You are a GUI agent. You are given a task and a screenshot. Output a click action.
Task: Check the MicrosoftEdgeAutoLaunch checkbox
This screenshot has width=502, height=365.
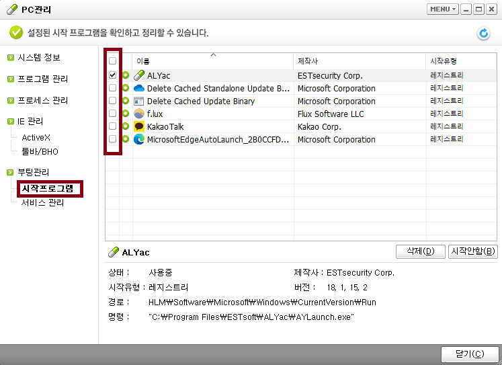[112, 139]
